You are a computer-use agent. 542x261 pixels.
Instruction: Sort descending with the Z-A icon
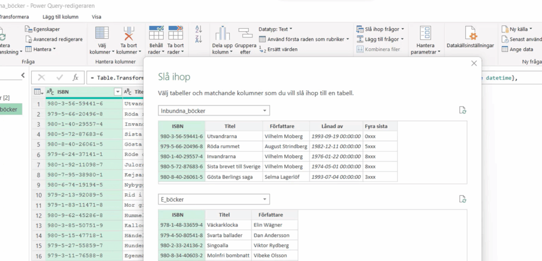point(199,39)
